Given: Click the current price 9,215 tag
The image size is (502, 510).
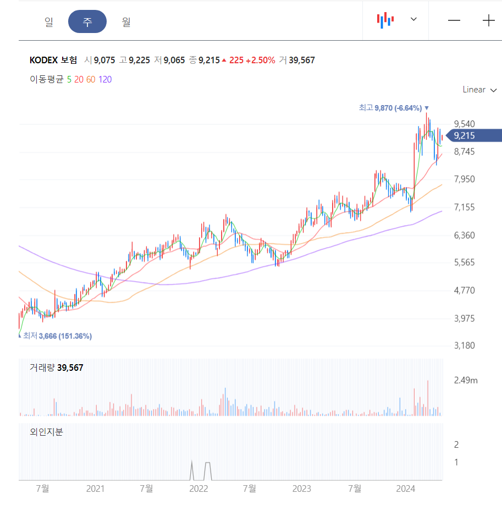Looking at the screenshot, I should (473, 136).
